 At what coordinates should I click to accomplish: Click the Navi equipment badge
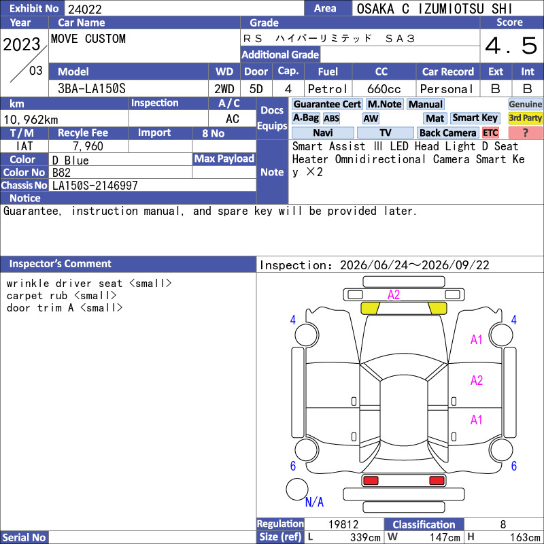coord(322,133)
